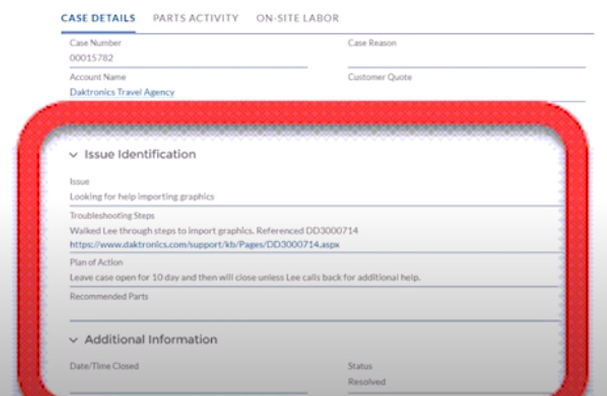Click the Resolved status value
Viewport: 607px width, 396px height.
tap(366, 381)
